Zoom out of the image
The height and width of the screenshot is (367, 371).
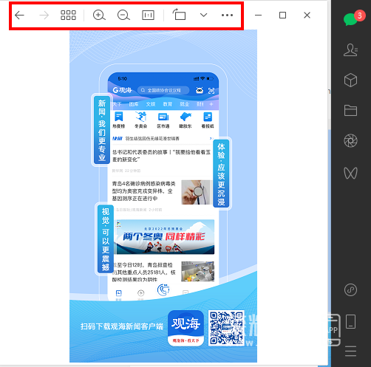(x=123, y=16)
